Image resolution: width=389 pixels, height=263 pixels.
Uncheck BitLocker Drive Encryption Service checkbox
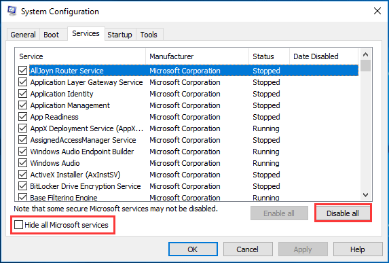(22, 186)
